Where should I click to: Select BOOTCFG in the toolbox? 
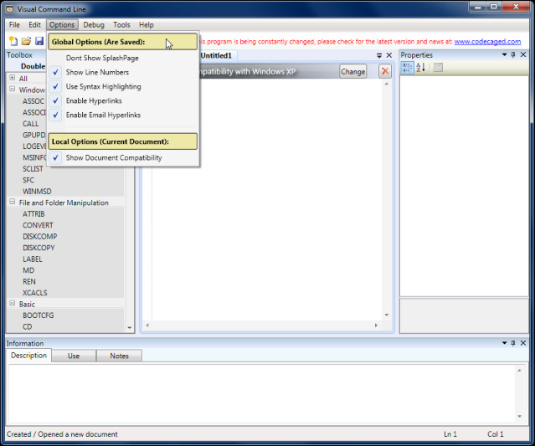39,315
